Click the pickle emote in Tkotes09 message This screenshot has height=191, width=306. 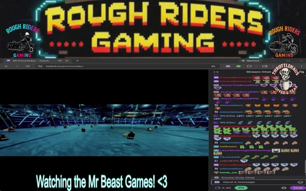point(245,157)
